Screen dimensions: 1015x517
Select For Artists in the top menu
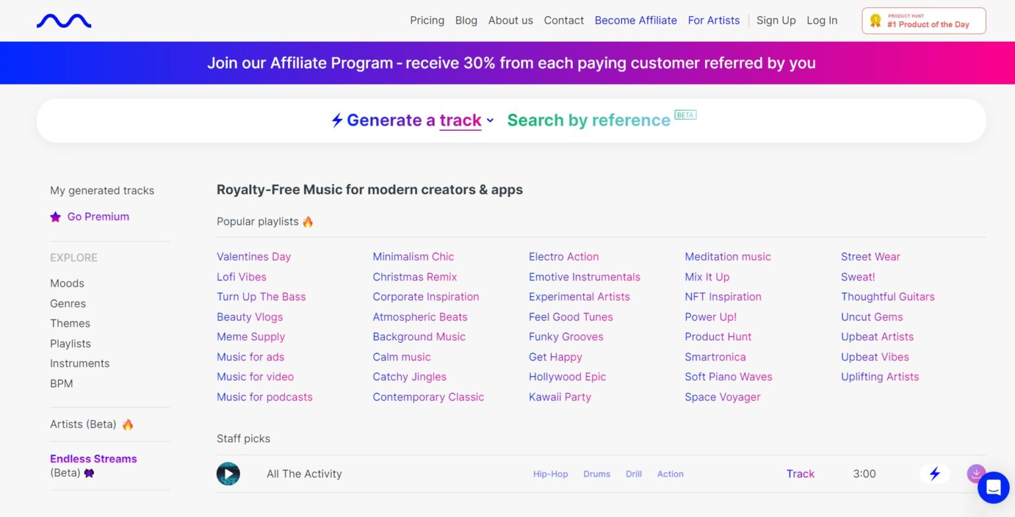[714, 20]
